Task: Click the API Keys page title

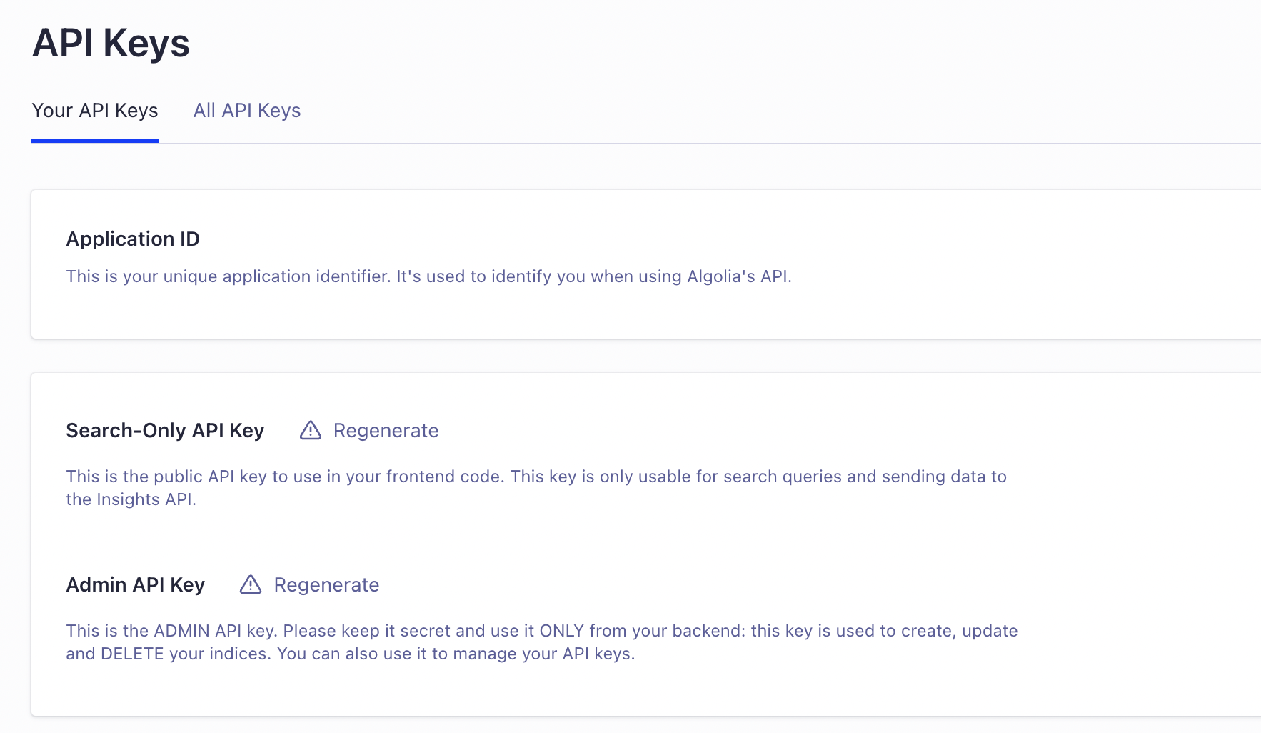Action: click(111, 43)
